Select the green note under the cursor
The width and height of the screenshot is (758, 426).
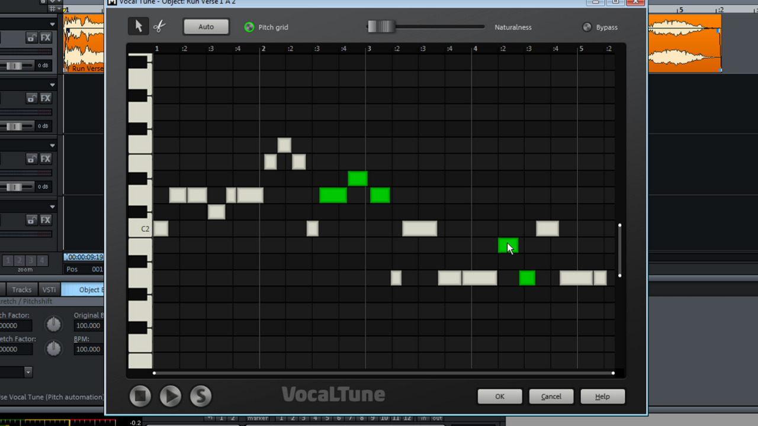(508, 245)
